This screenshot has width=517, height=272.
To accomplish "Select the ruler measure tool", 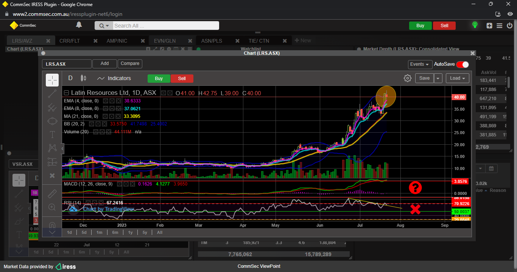I will [52, 194].
